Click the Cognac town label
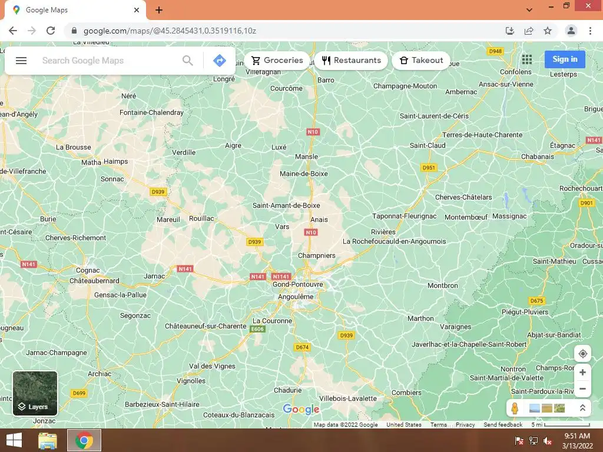Screen dimensions: 603x452 pyautogui.click(x=88, y=270)
